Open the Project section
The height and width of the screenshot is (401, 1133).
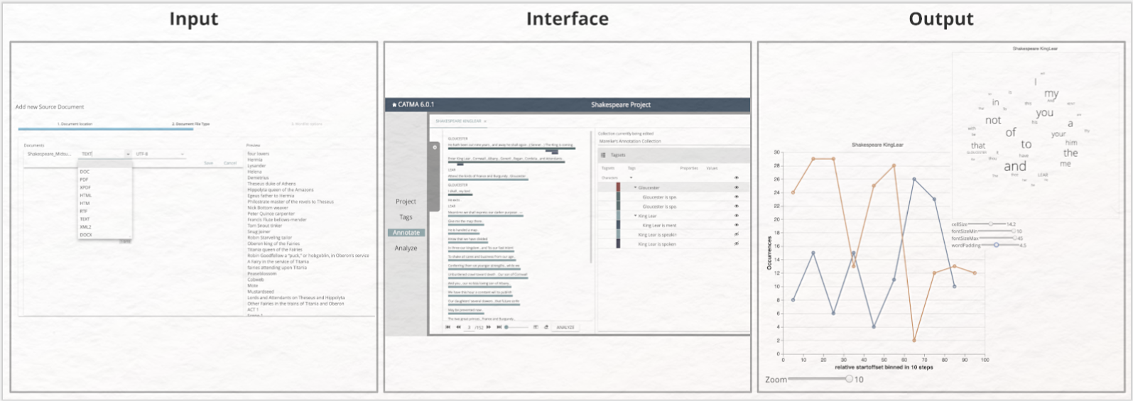406,202
